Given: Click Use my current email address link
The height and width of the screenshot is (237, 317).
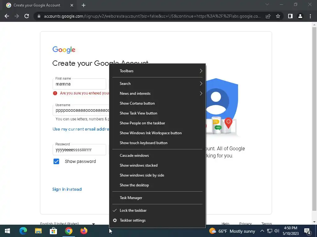Looking at the screenshot, I should [x=81, y=129].
